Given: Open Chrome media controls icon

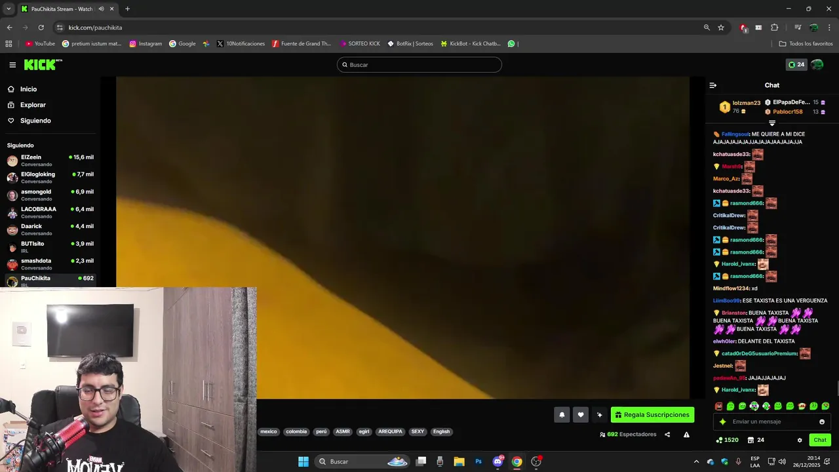Looking at the screenshot, I should coord(798,28).
